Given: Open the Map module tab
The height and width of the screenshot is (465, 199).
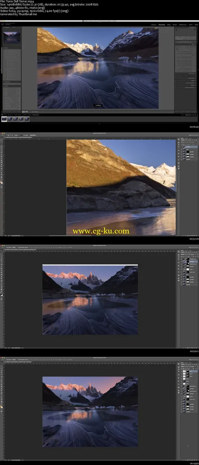Looking at the screenshot, I should 169,25.
